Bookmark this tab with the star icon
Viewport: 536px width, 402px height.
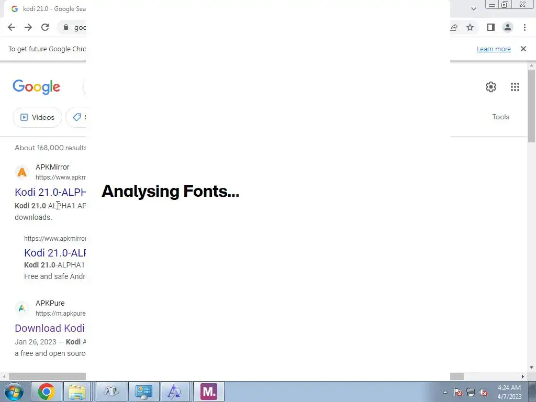coord(471,27)
